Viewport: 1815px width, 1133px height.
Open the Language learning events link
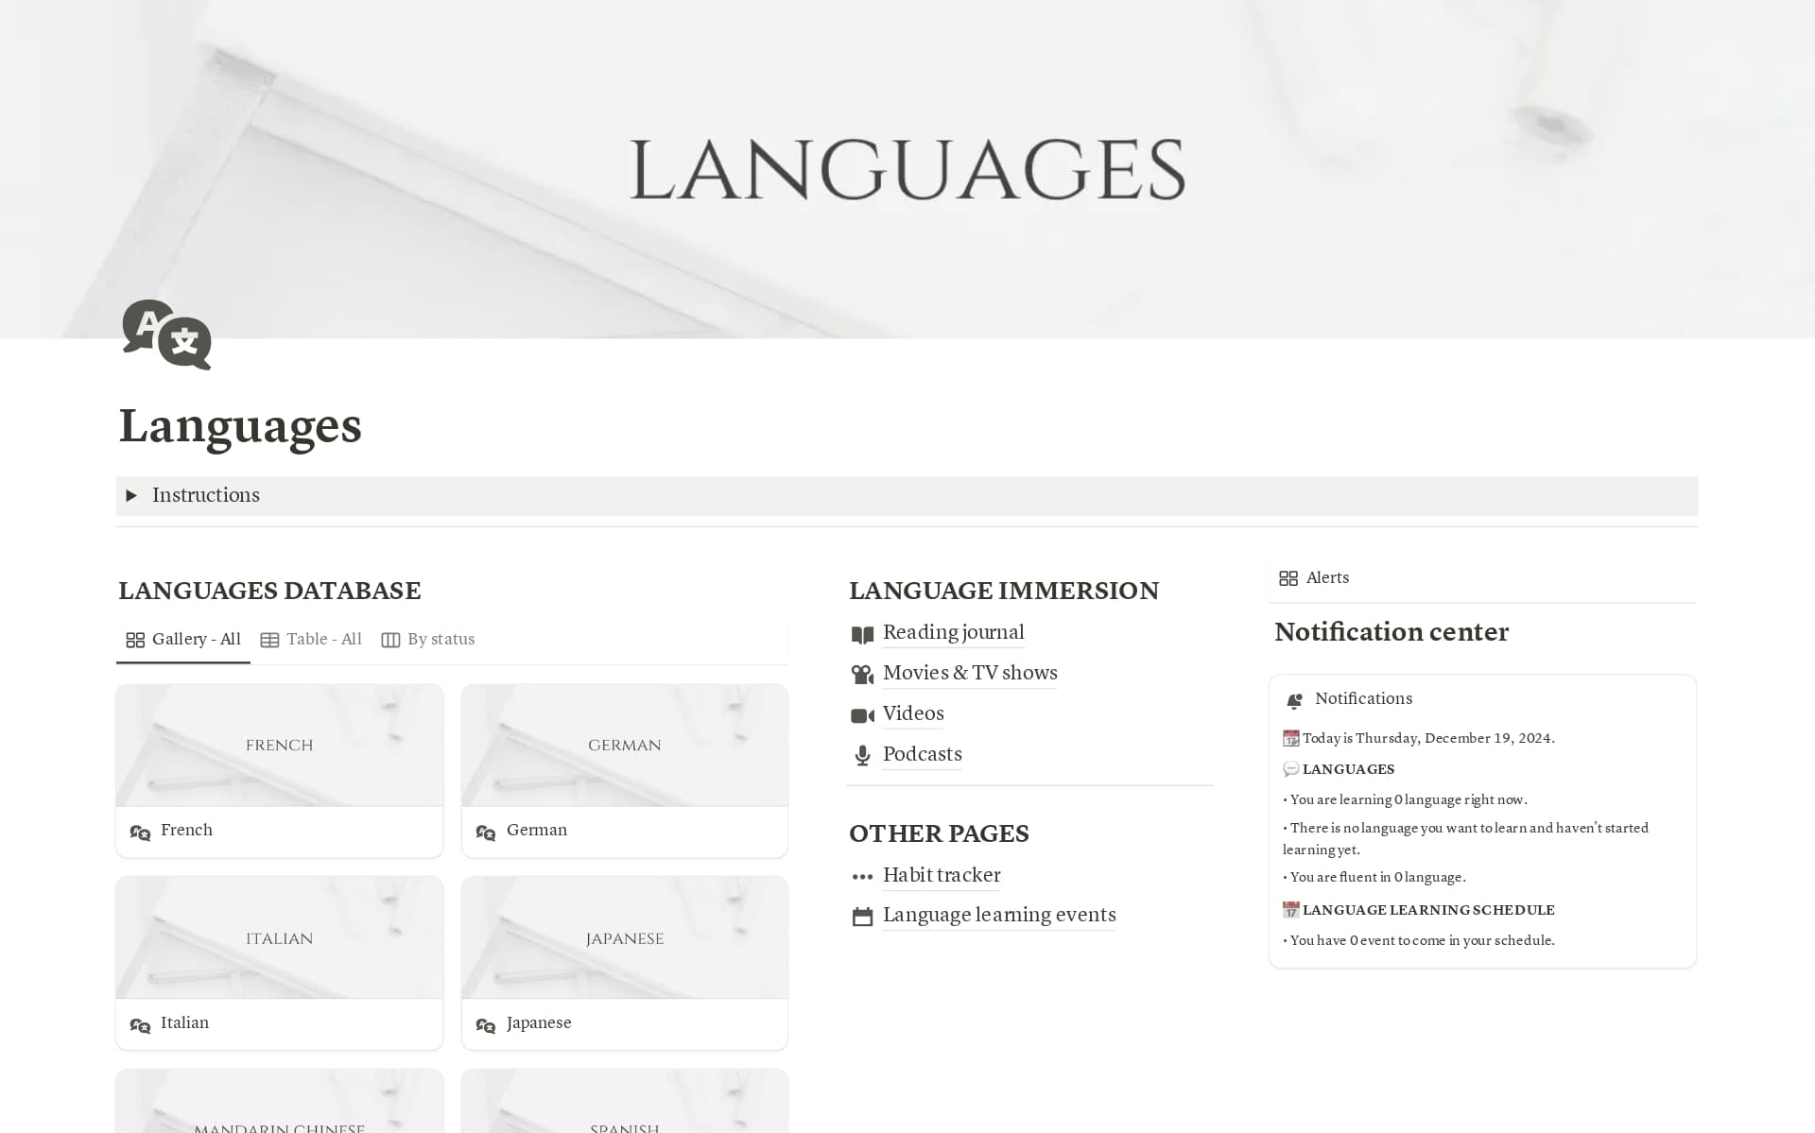(998, 915)
